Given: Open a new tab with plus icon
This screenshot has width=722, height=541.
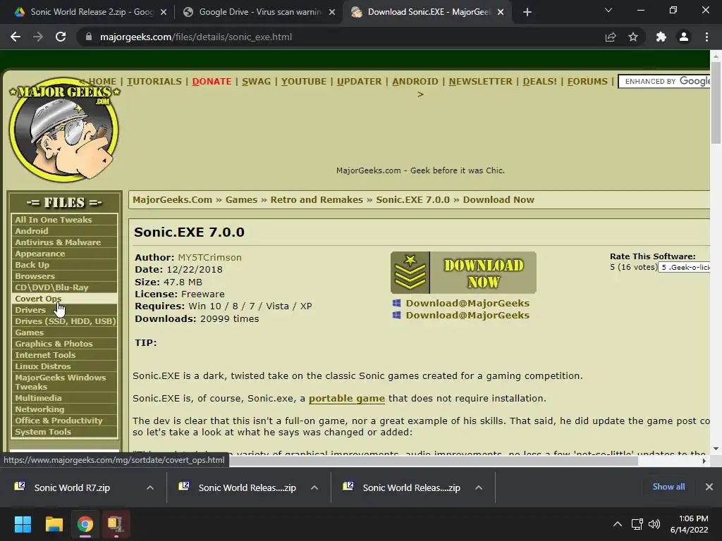Looking at the screenshot, I should click(x=527, y=12).
